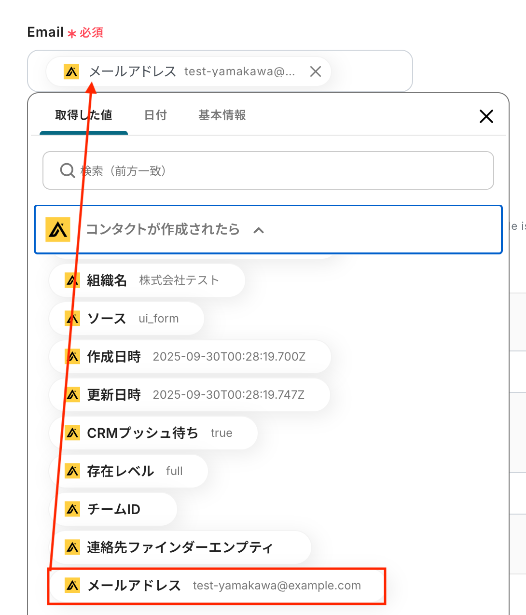Viewport: 526px width, 615px height.
Task: Click the icon next to チームID
Action: (72, 509)
